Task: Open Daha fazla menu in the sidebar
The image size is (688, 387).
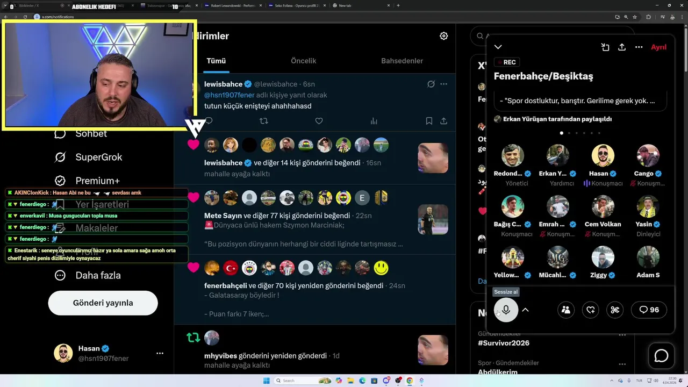Action: (x=87, y=275)
